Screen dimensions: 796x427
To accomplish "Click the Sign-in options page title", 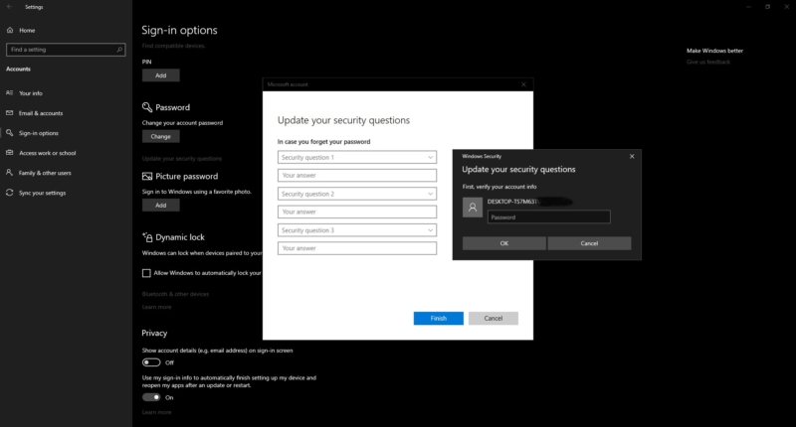I will [179, 30].
